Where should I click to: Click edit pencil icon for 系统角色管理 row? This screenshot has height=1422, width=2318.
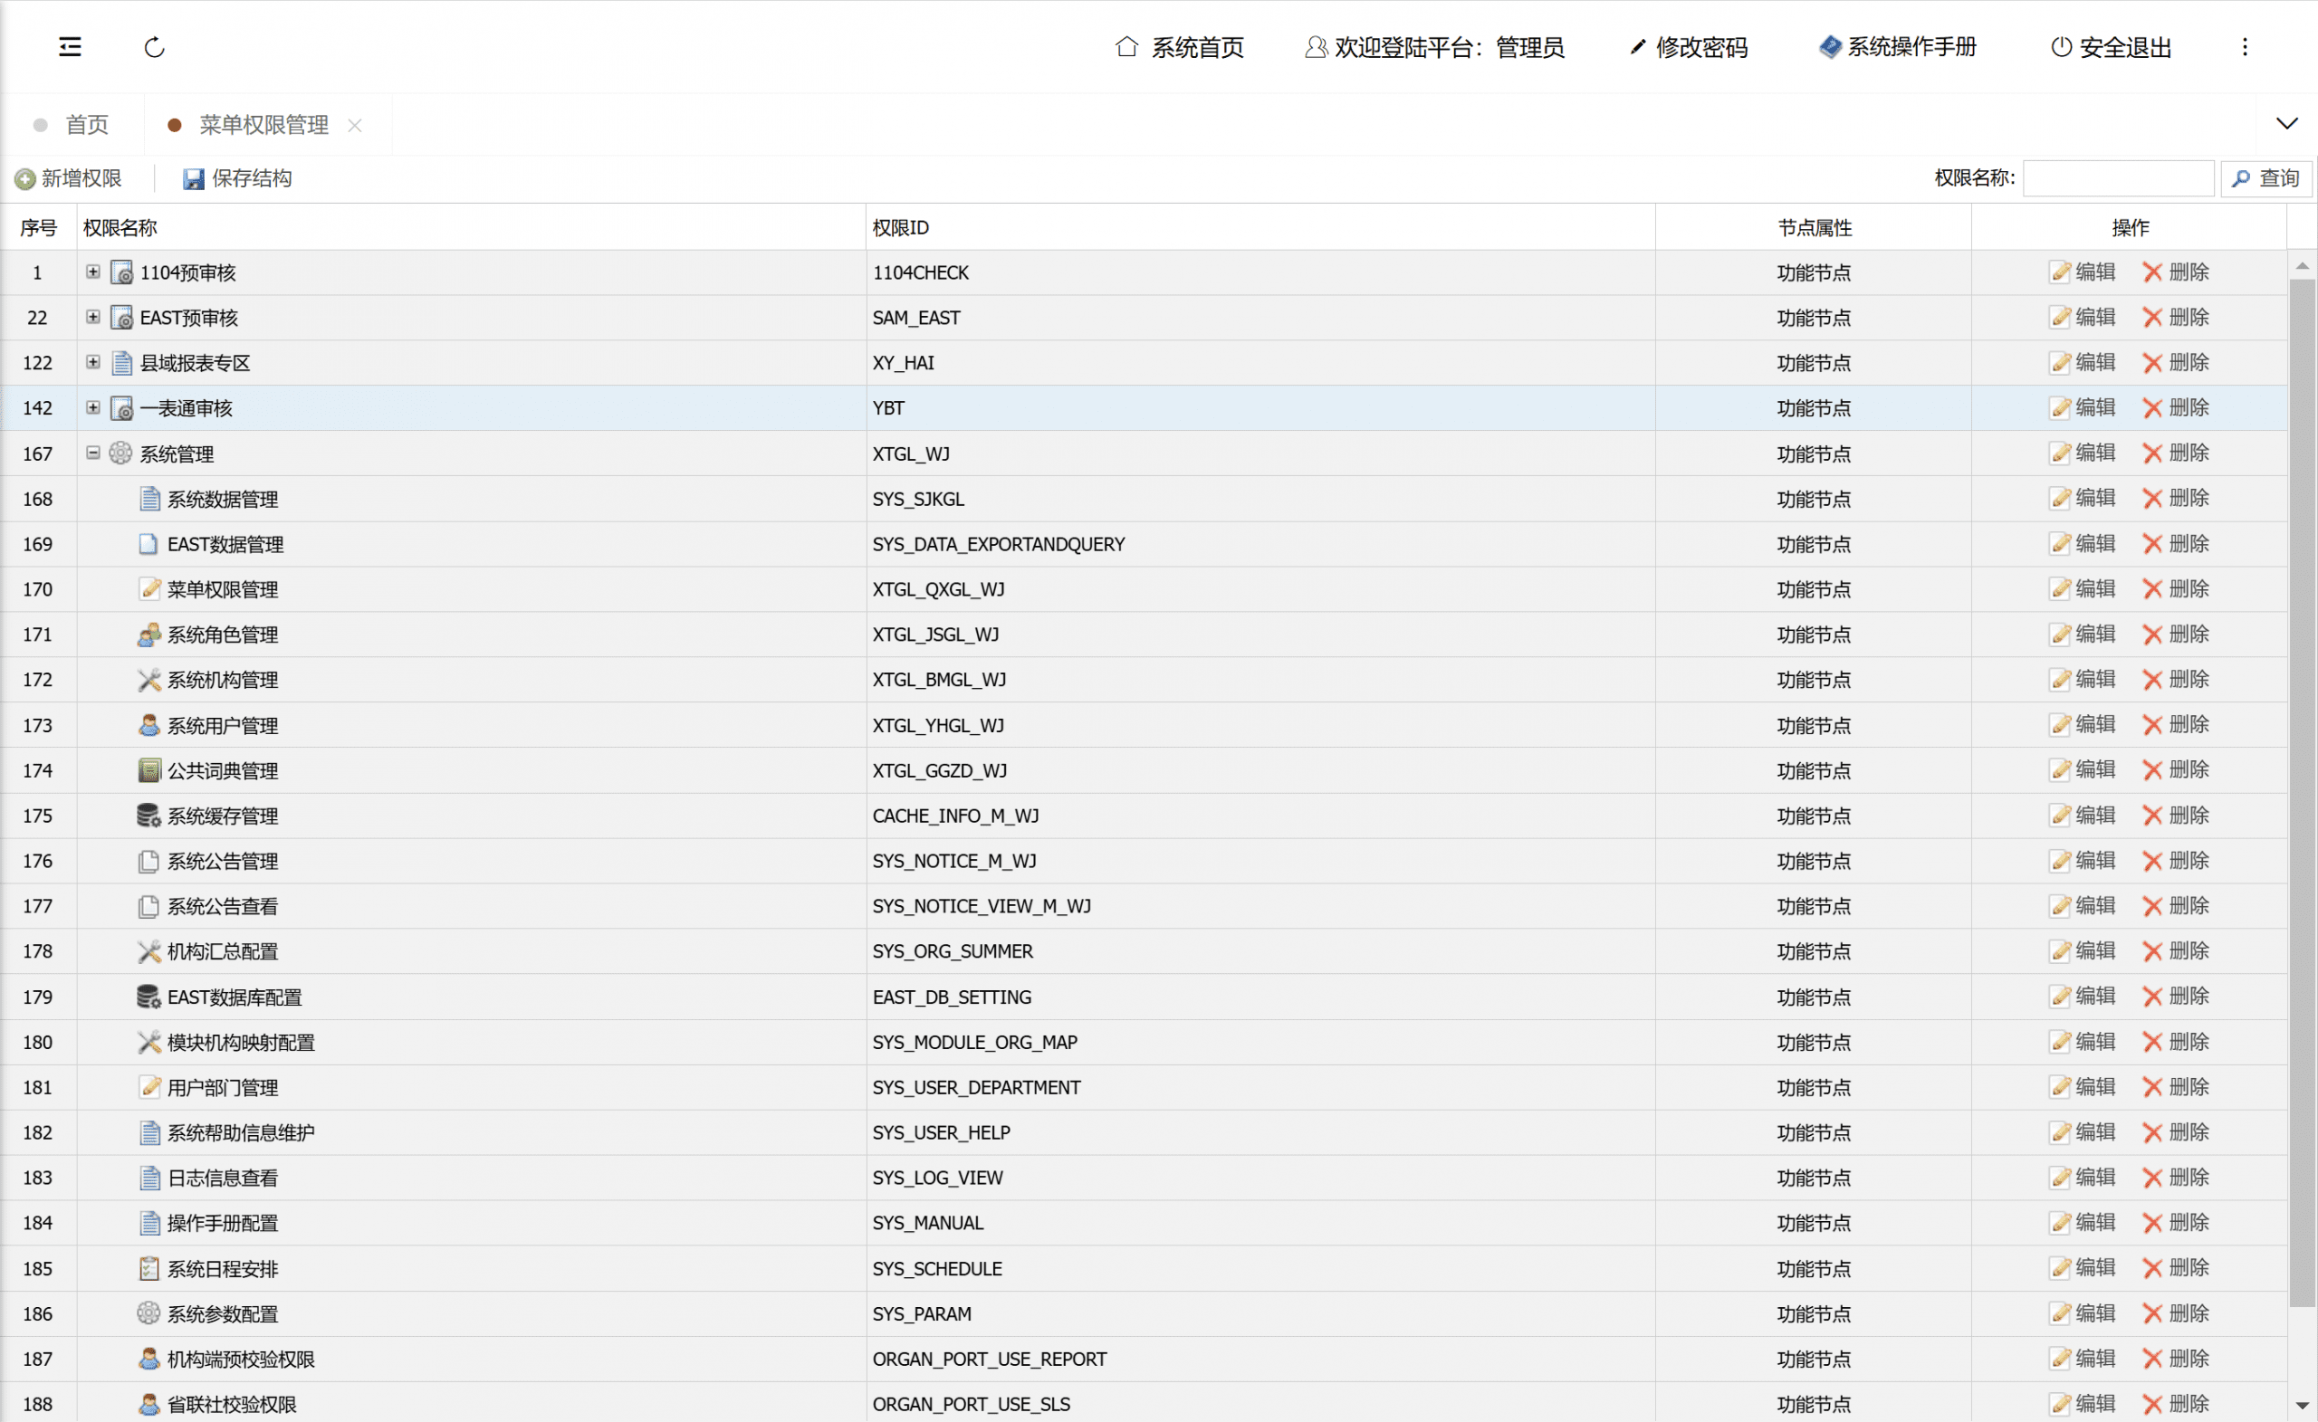tap(2060, 635)
